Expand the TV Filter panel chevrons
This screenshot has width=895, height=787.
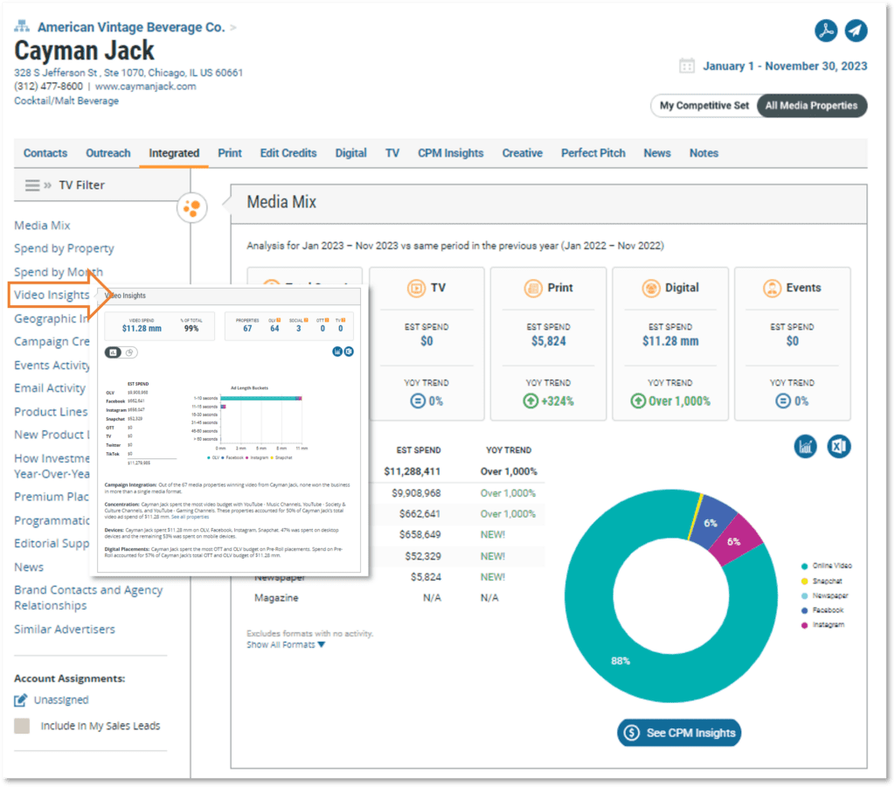pos(48,185)
